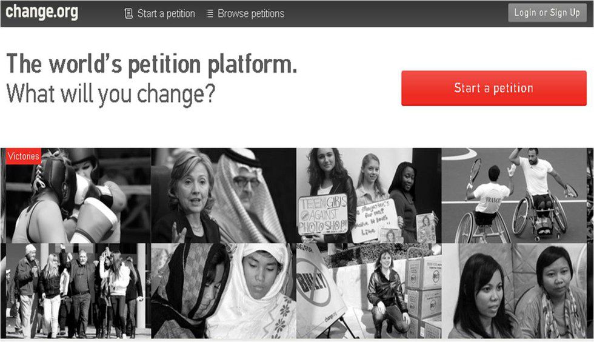Open Browse petitions in the top navigation
Screen dimensions: 594x342
click(x=251, y=14)
